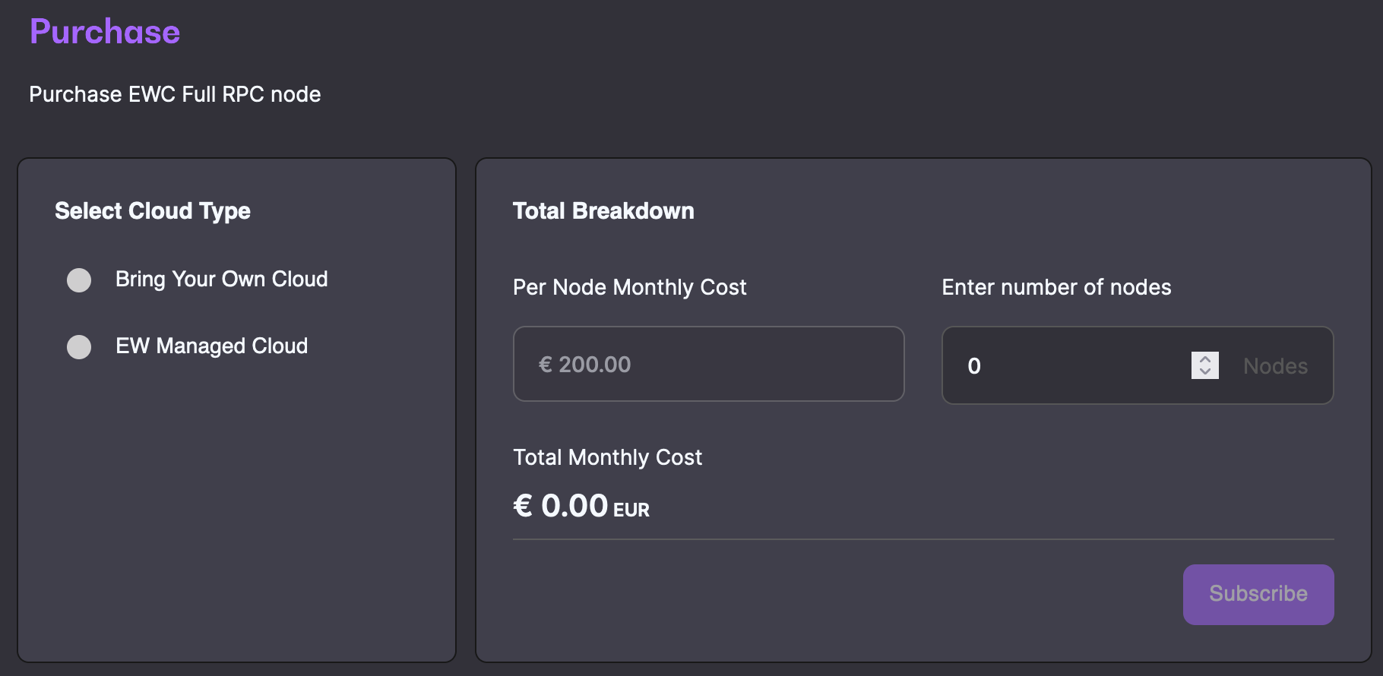
Task: Choose the EW Managed Cloud radio button
Action: tap(79, 347)
